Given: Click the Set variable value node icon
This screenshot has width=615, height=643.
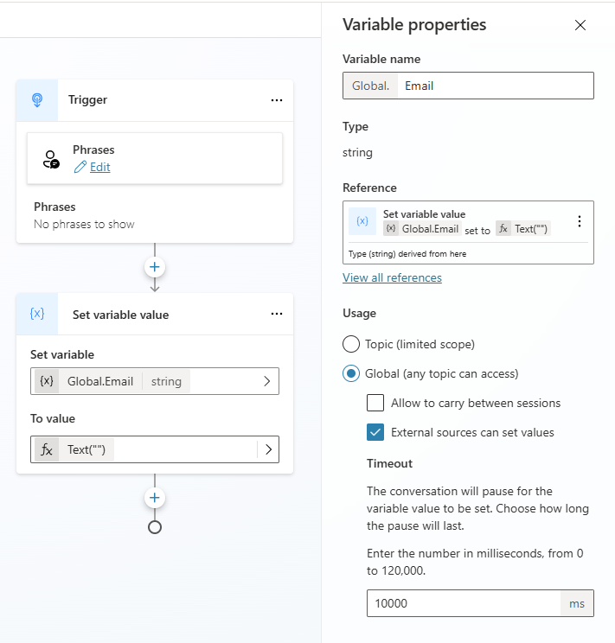Looking at the screenshot, I should (37, 315).
